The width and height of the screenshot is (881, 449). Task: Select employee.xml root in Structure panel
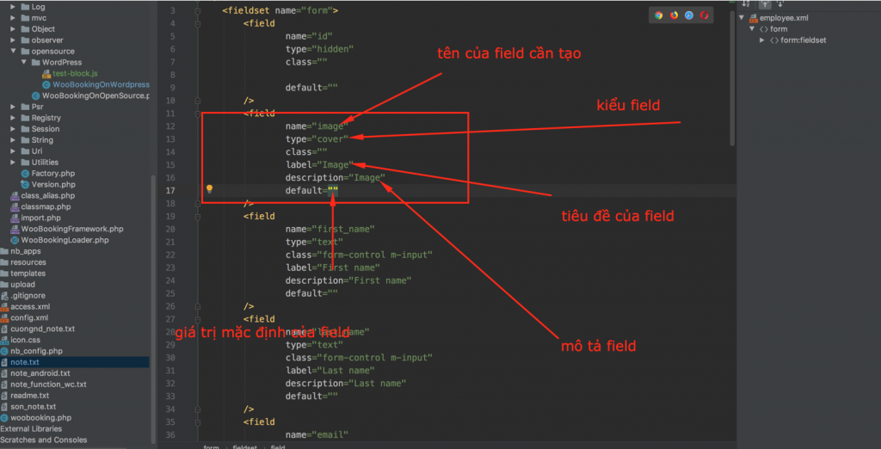click(x=783, y=18)
